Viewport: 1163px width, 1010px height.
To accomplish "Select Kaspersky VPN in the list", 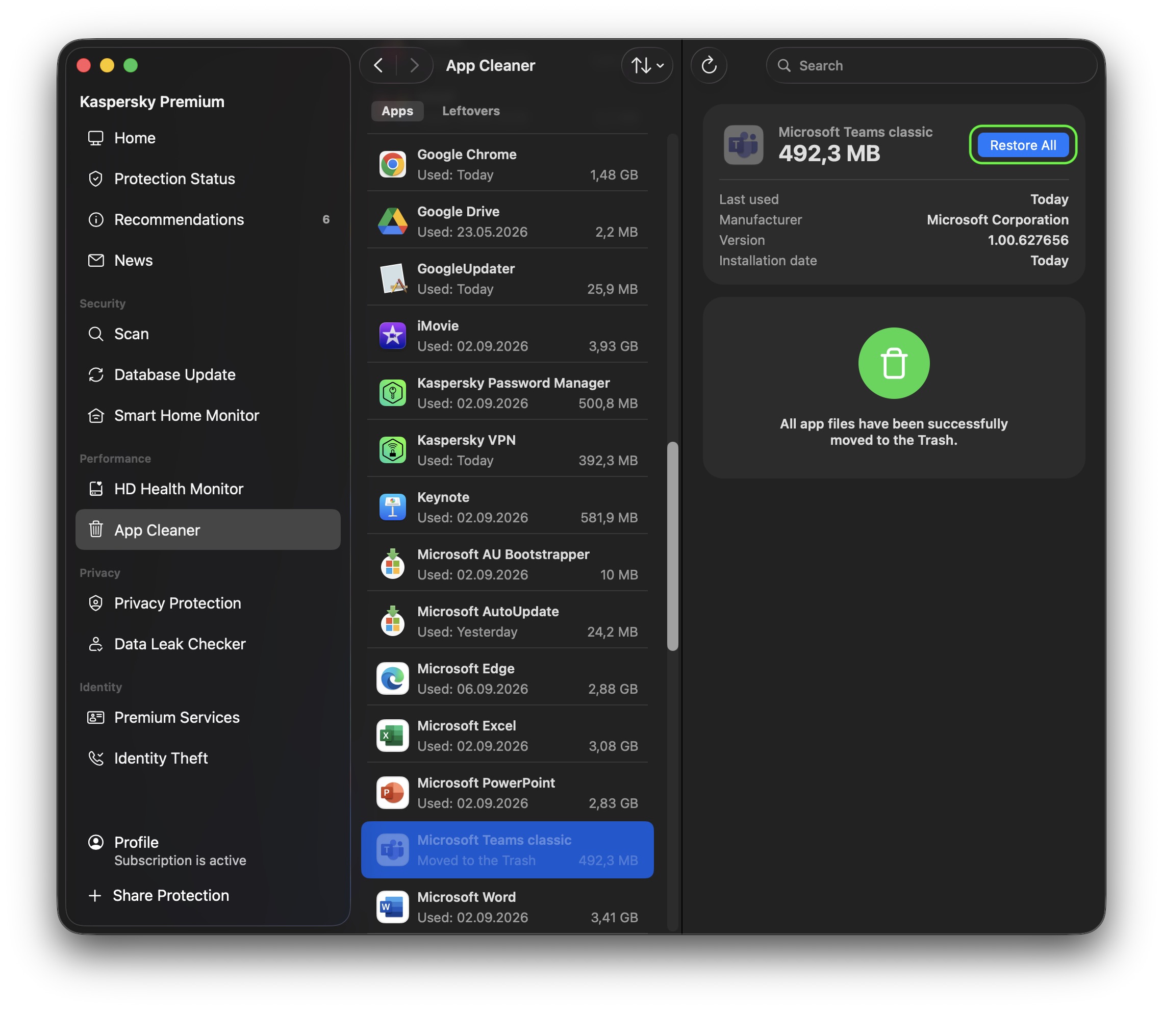I will pyautogui.click(x=507, y=450).
